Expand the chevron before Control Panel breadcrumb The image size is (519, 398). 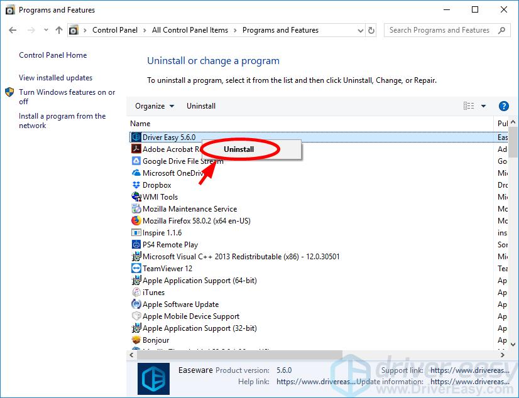(85, 30)
